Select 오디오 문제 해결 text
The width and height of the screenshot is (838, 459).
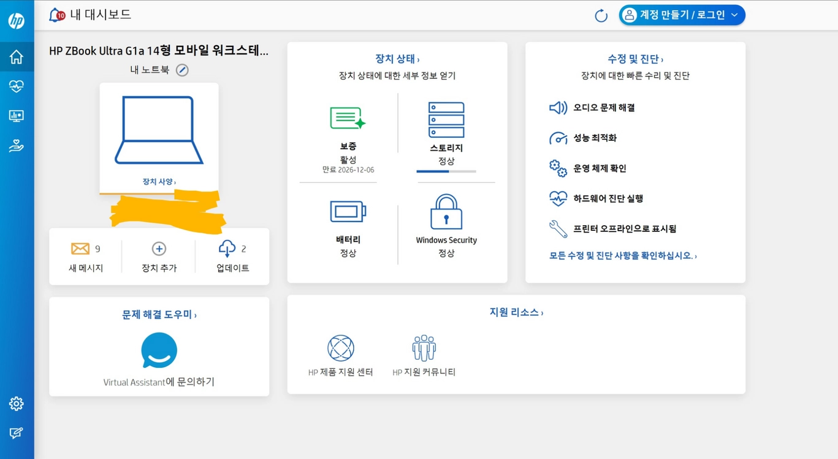pyautogui.click(x=604, y=108)
